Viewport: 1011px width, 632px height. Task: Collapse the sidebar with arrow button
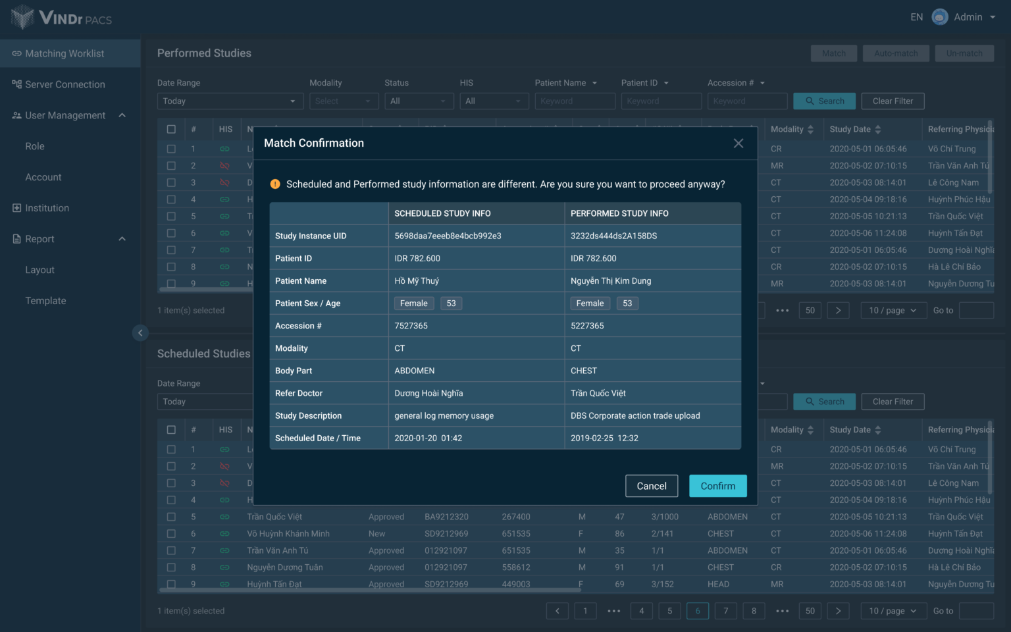tap(140, 333)
